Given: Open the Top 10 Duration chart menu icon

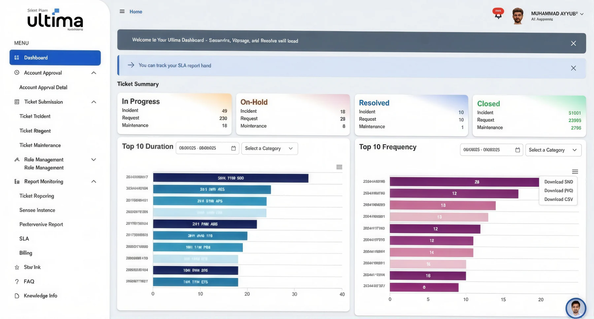Looking at the screenshot, I should click(339, 167).
